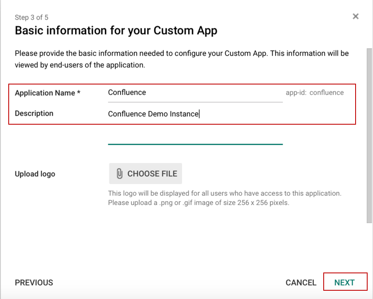Return to the PREVIOUS step
The width and height of the screenshot is (373, 299).
click(34, 282)
